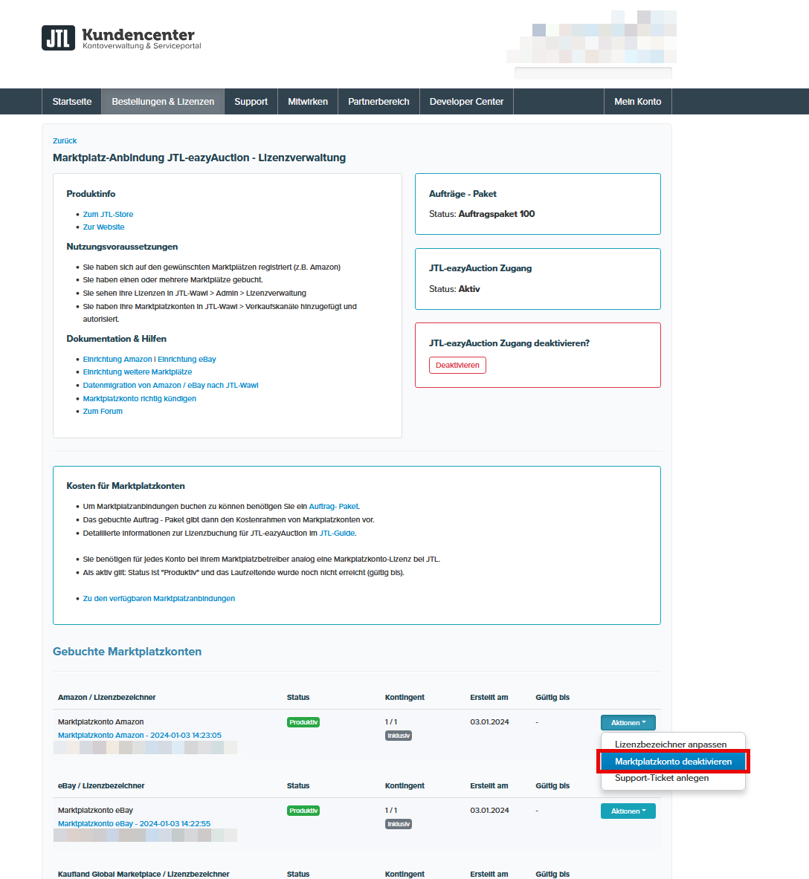Open Marktplatzkonto richtig kündigen link
809x879 pixels.
coord(140,398)
